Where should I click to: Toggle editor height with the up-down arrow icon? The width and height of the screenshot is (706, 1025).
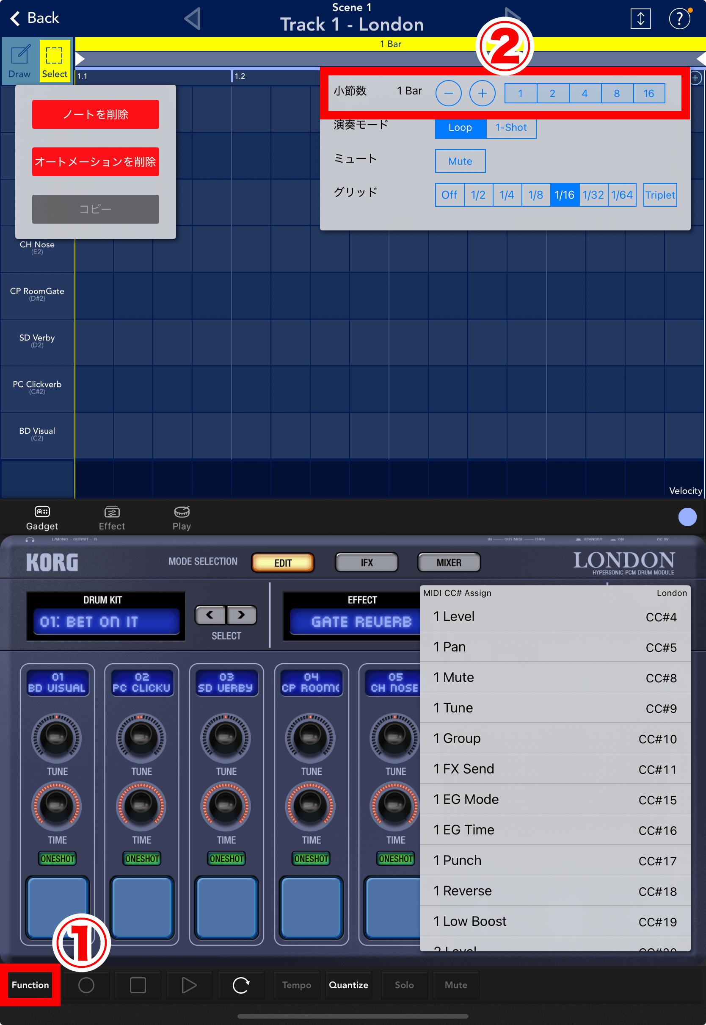click(x=640, y=19)
